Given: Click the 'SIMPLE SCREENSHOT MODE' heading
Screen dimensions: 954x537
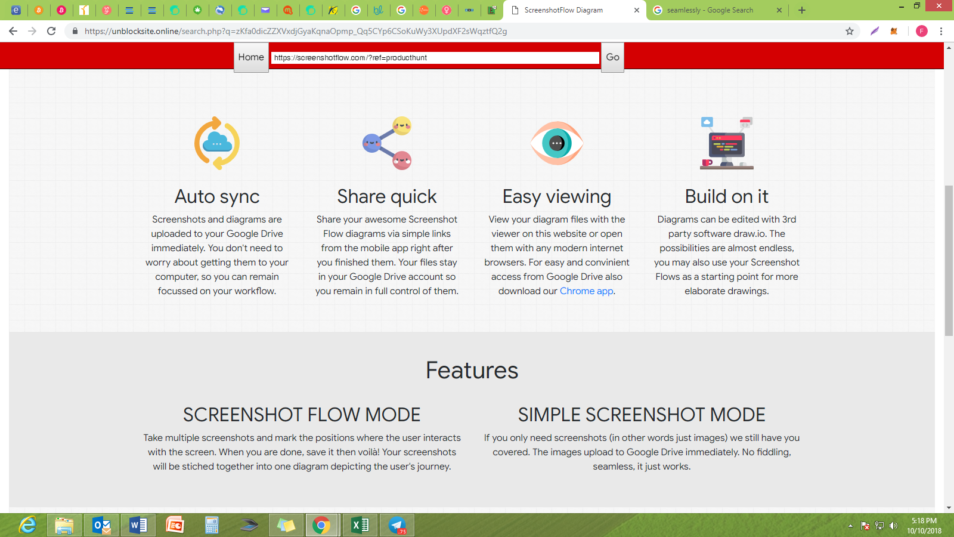Looking at the screenshot, I should 642,415.
